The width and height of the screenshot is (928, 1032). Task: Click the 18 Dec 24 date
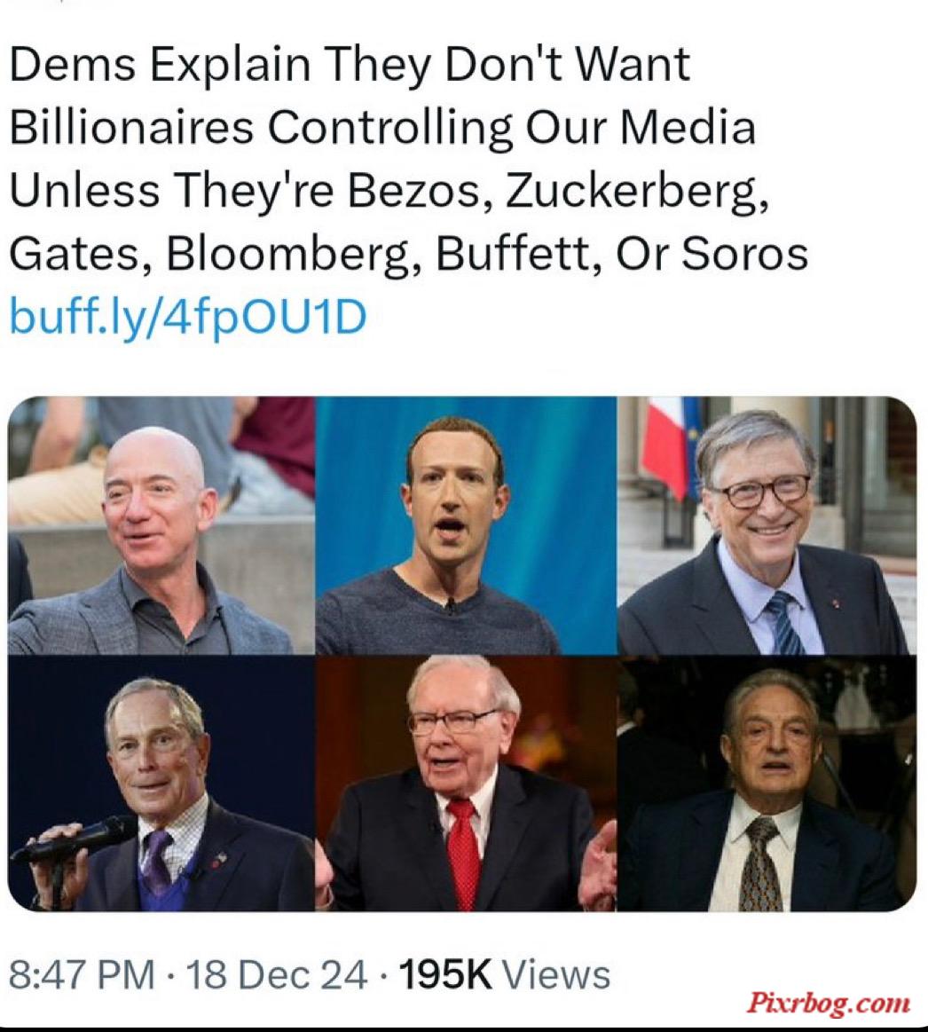pos(277,974)
